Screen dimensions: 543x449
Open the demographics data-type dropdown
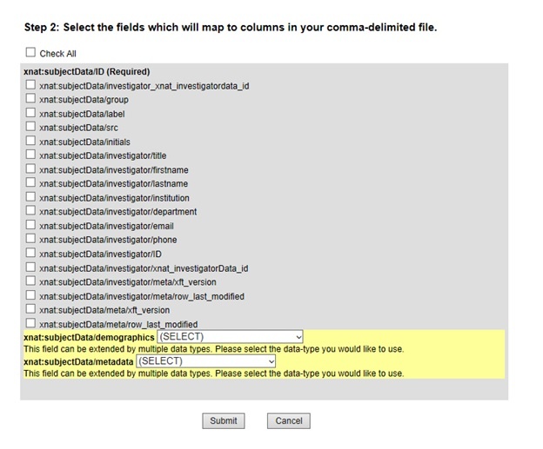click(230, 337)
